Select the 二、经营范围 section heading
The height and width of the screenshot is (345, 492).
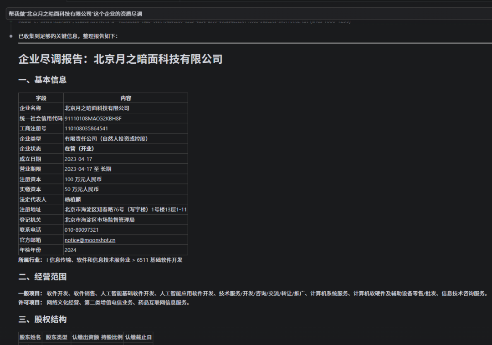42,277
